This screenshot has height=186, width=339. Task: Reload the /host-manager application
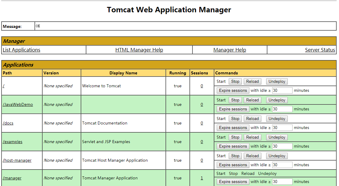coord(252,156)
